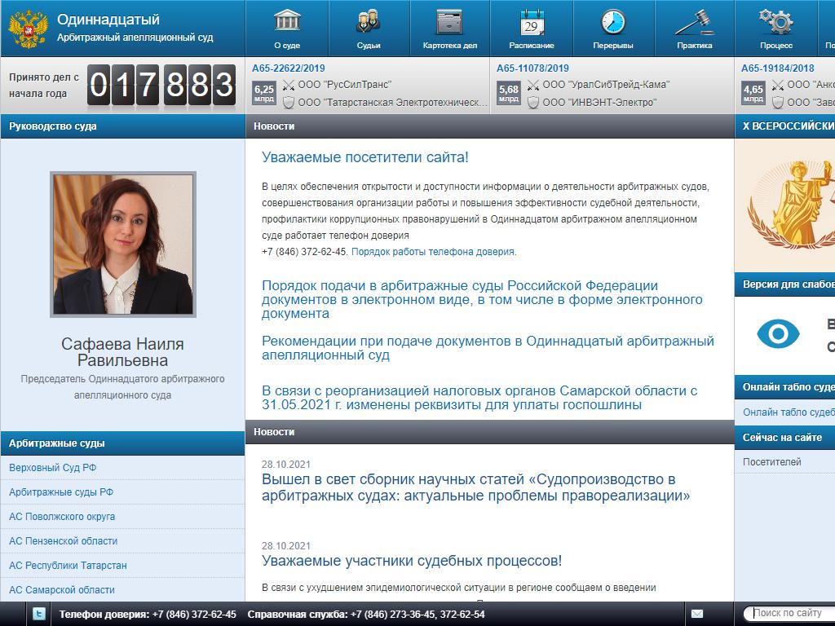Click the court emblem logo in header
This screenshot has height=626, width=835.
(28, 29)
